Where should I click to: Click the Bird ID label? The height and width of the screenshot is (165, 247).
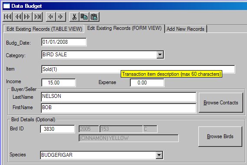pos(17,129)
